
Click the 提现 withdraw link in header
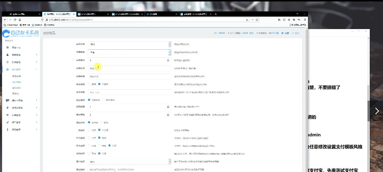[x=251, y=33]
